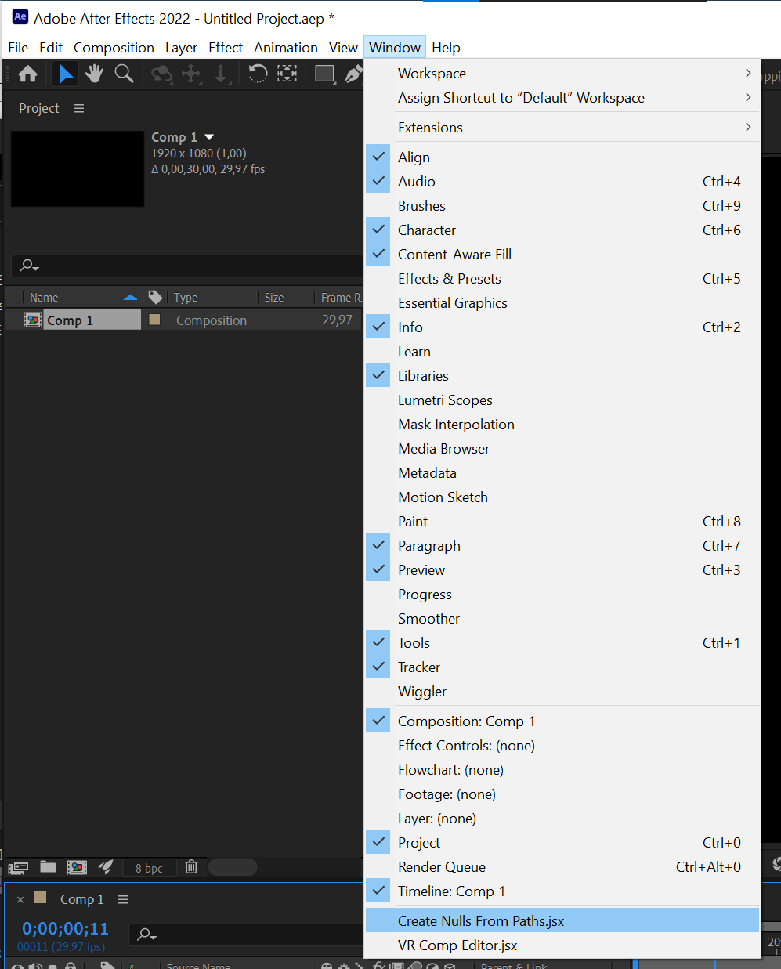Open the Project panel hamburger menu

pos(79,108)
